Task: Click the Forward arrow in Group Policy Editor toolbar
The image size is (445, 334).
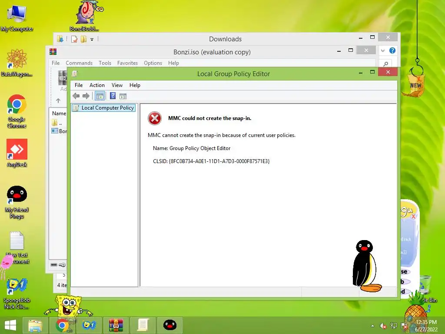Action: pyautogui.click(x=86, y=96)
